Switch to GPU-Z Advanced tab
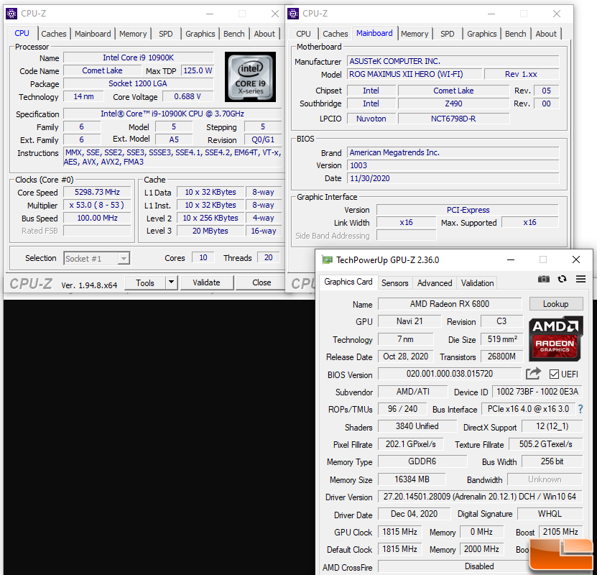597x575 pixels. point(435,283)
